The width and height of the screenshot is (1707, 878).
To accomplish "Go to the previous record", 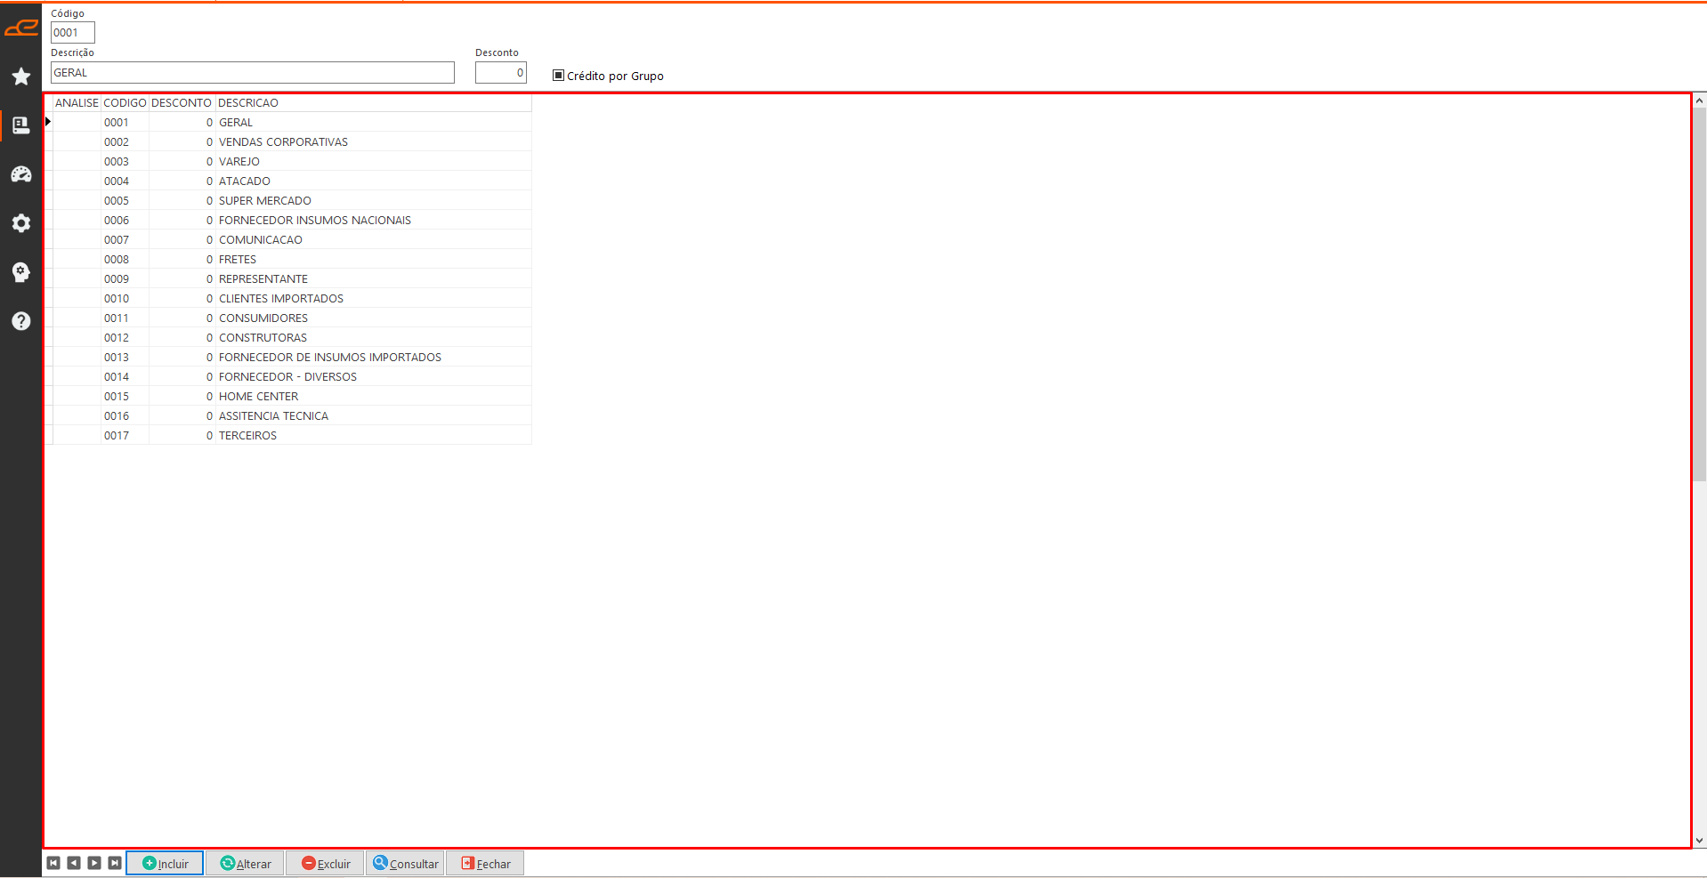I will click(74, 863).
